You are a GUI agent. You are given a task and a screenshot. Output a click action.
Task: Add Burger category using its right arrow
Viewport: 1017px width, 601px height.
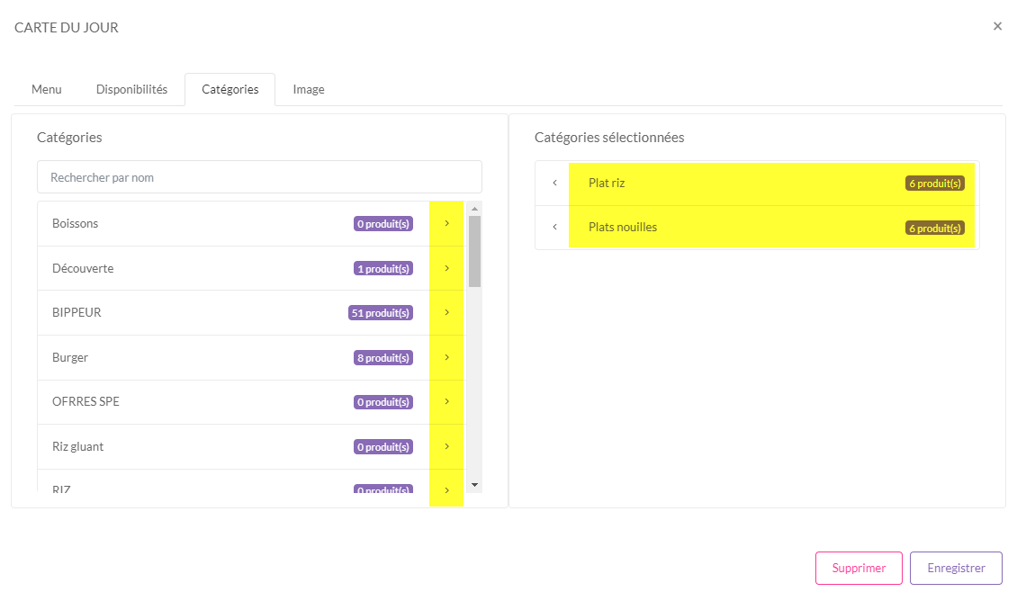coord(446,357)
